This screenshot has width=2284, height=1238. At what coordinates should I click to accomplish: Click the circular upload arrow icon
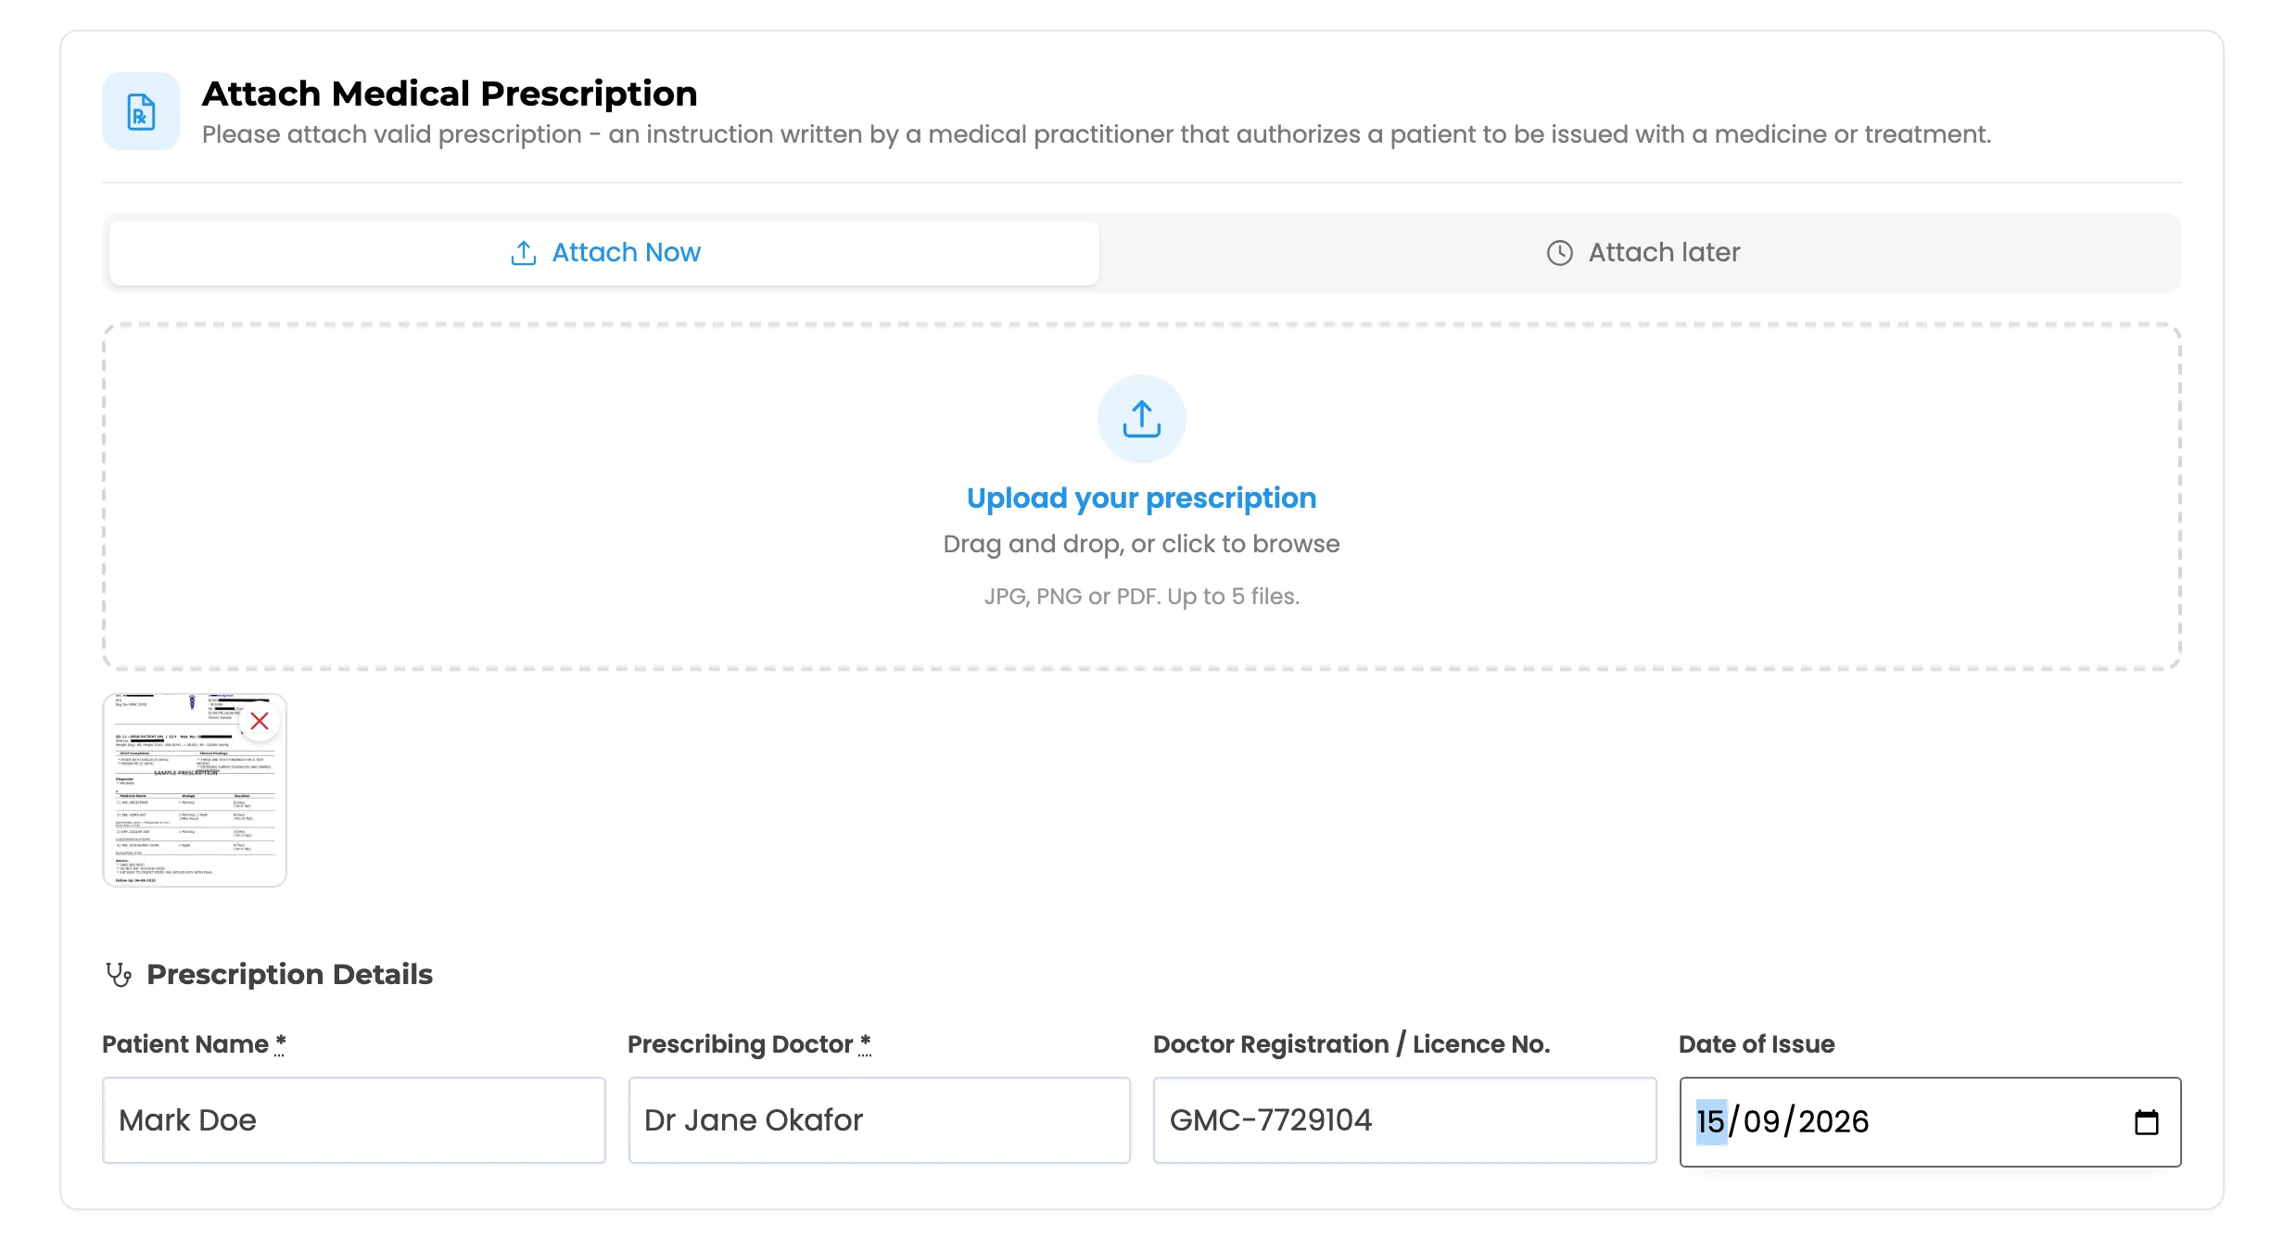1141,419
